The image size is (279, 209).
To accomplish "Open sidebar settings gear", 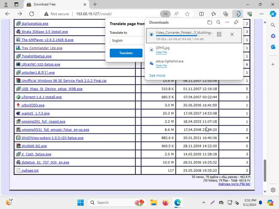I will 273,190.
